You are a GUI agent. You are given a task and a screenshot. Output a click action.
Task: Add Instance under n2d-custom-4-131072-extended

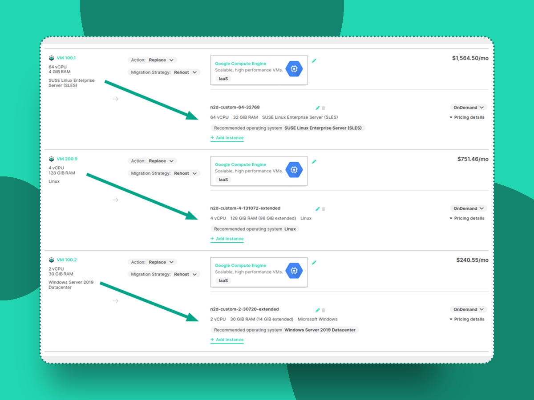(x=227, y=239)
